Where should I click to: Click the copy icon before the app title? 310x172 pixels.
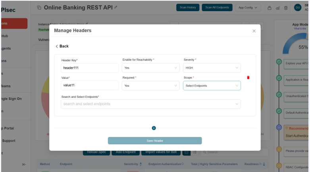coord(39,8)
